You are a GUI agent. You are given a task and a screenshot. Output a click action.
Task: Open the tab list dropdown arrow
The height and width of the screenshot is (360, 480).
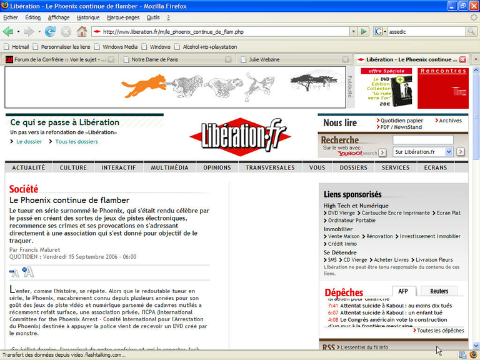point(476,59)
